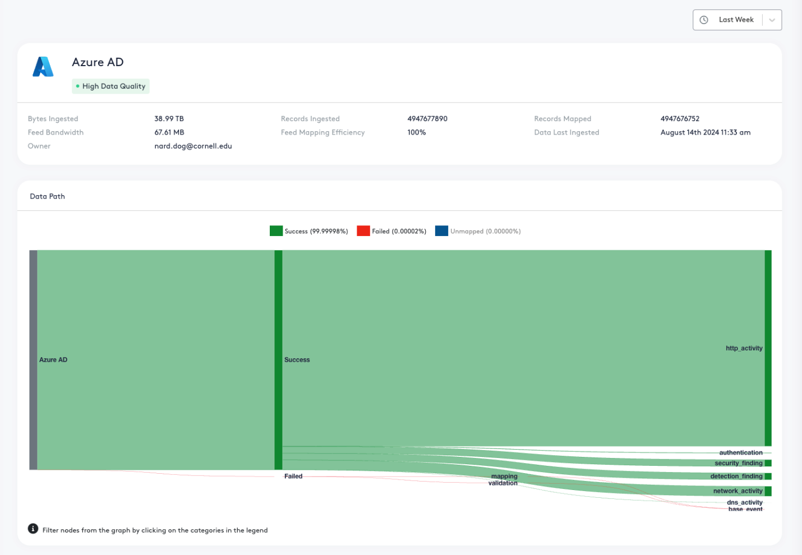Viewport: 802px width, 555px height.
Task: Click the validation node label
Action: pos(503,483)
